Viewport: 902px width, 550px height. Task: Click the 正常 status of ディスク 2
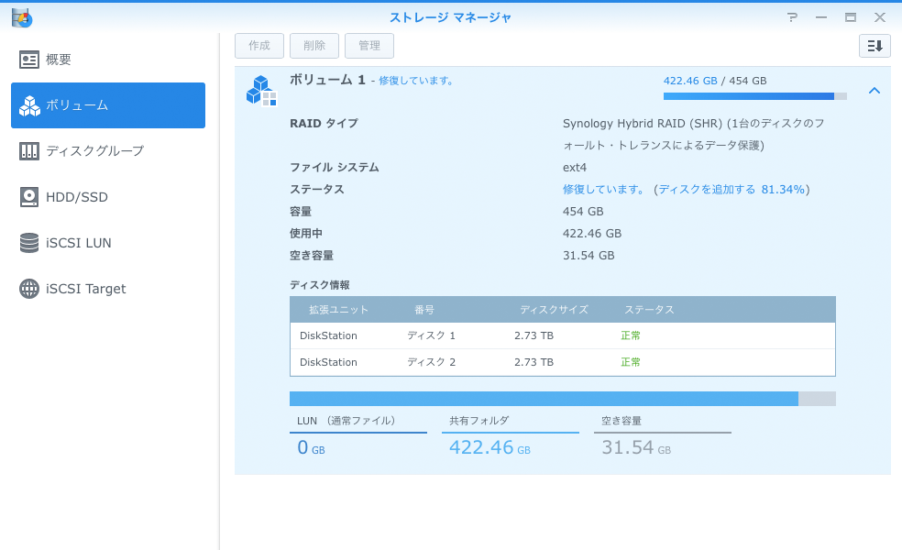click(631, 362)
